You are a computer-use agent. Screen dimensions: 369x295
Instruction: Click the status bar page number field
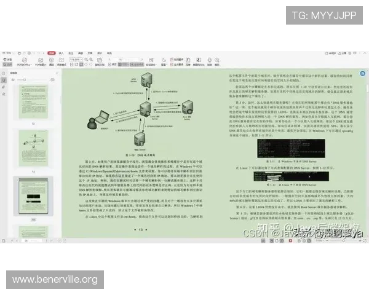pos(31,241)
